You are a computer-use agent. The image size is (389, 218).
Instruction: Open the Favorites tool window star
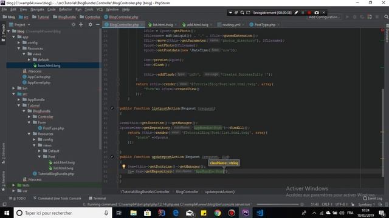(x=3, y=190)
